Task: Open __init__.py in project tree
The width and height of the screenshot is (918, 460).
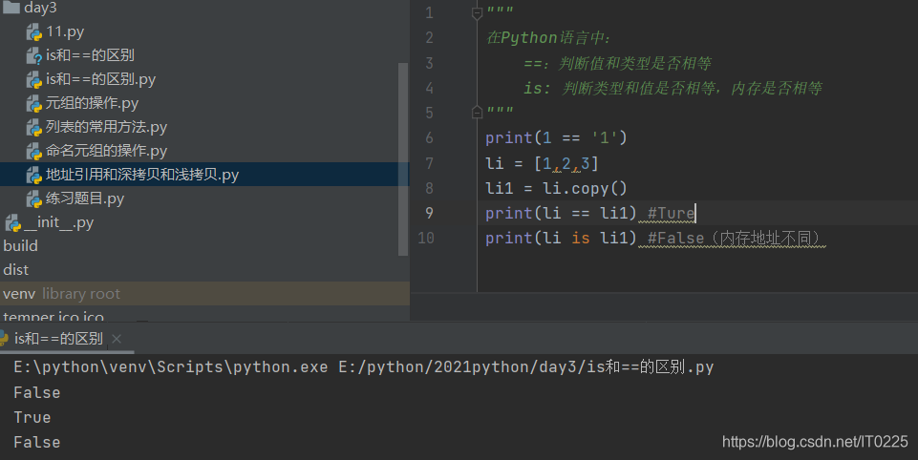Action: pyautogui.click(x=58, y=223)
